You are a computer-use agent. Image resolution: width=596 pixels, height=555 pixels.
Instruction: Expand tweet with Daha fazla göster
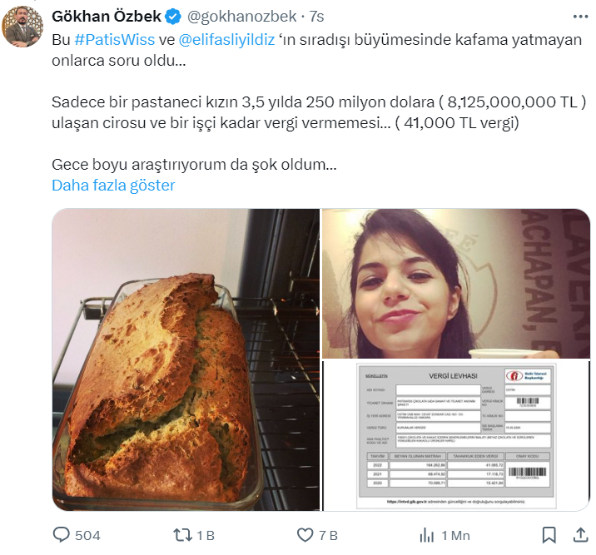coord(113,186)
